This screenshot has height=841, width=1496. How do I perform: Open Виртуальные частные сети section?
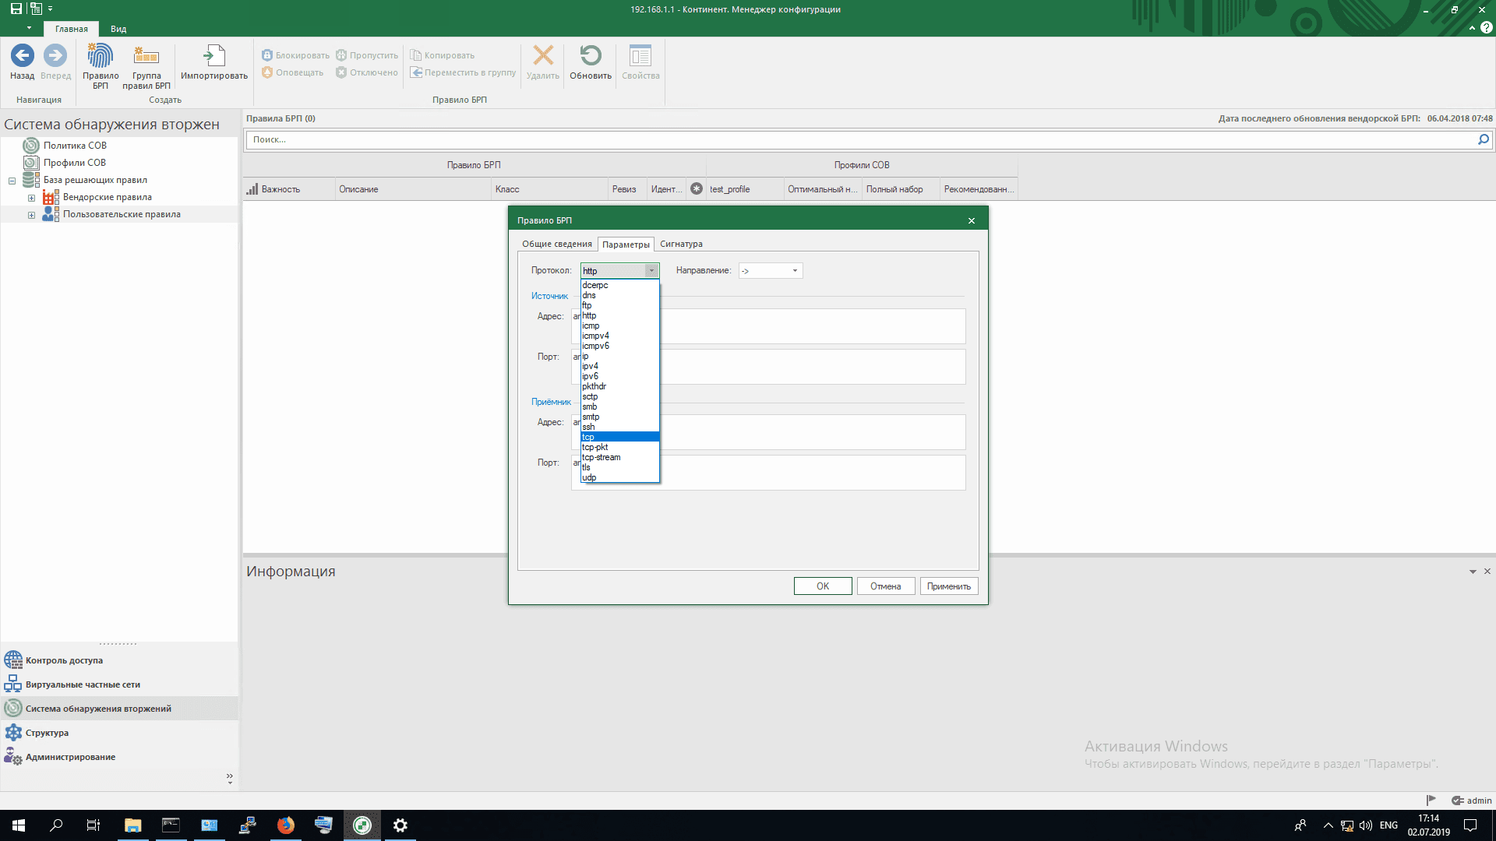coord(83,684)
